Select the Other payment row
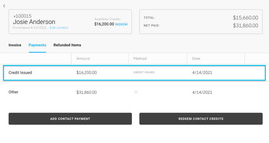269x143 pixels. point(134,92)
